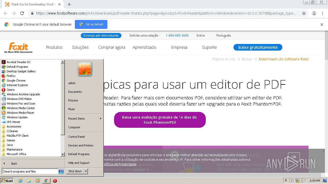
Task: Launch Firefox from Start menu
Action: [11, 76]
